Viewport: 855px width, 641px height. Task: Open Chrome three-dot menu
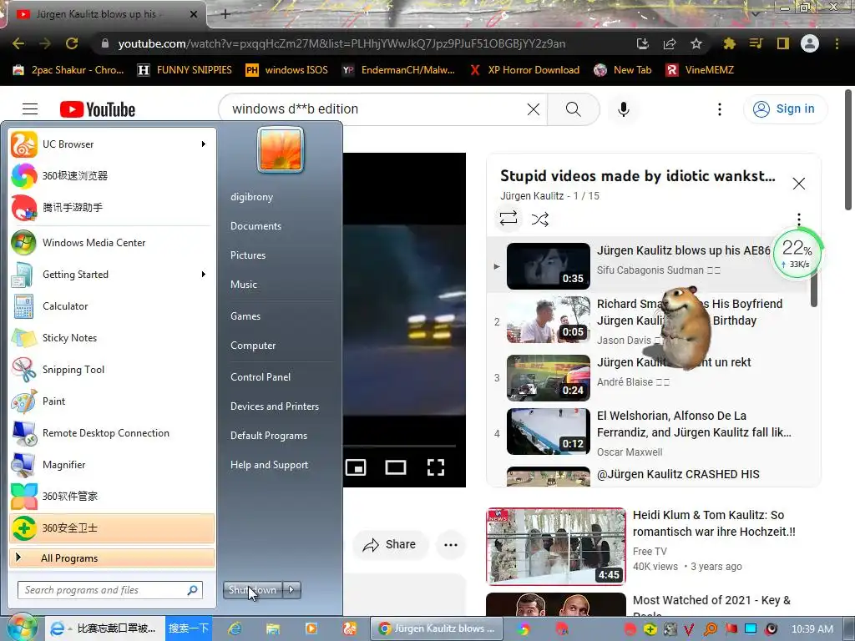click(837, 43)
